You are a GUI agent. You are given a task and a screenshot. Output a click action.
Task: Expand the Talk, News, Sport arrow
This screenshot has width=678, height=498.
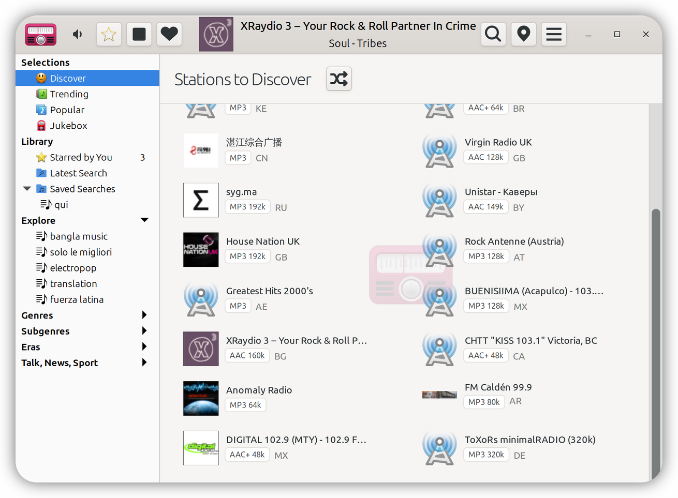click(144, 363)
